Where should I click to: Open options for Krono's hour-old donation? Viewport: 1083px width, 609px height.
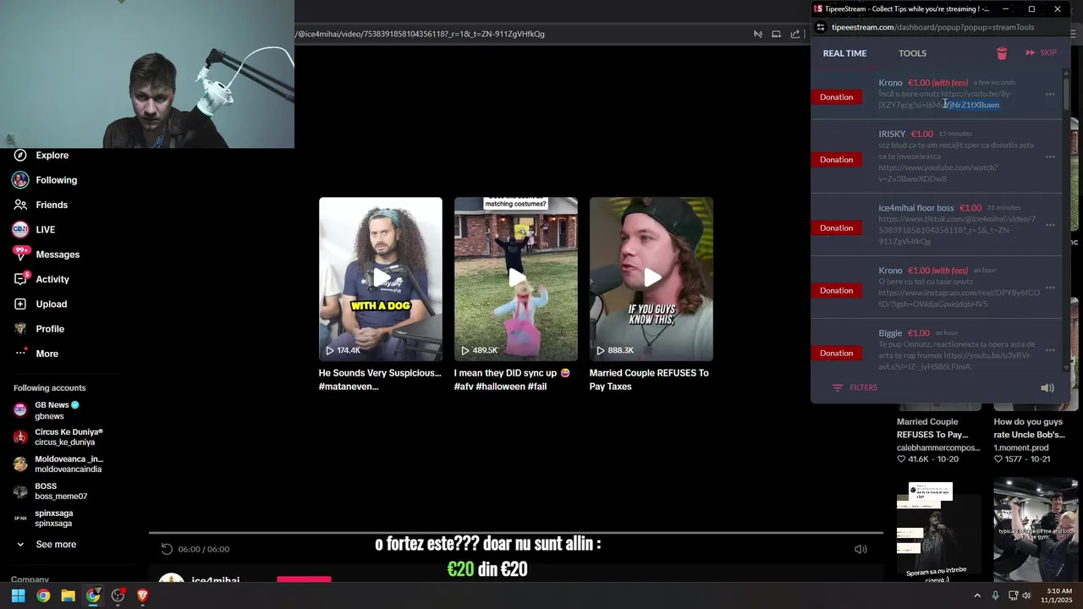[1050, 288]
